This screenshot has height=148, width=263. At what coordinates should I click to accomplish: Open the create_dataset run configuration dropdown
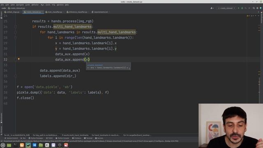coord(226,8)
